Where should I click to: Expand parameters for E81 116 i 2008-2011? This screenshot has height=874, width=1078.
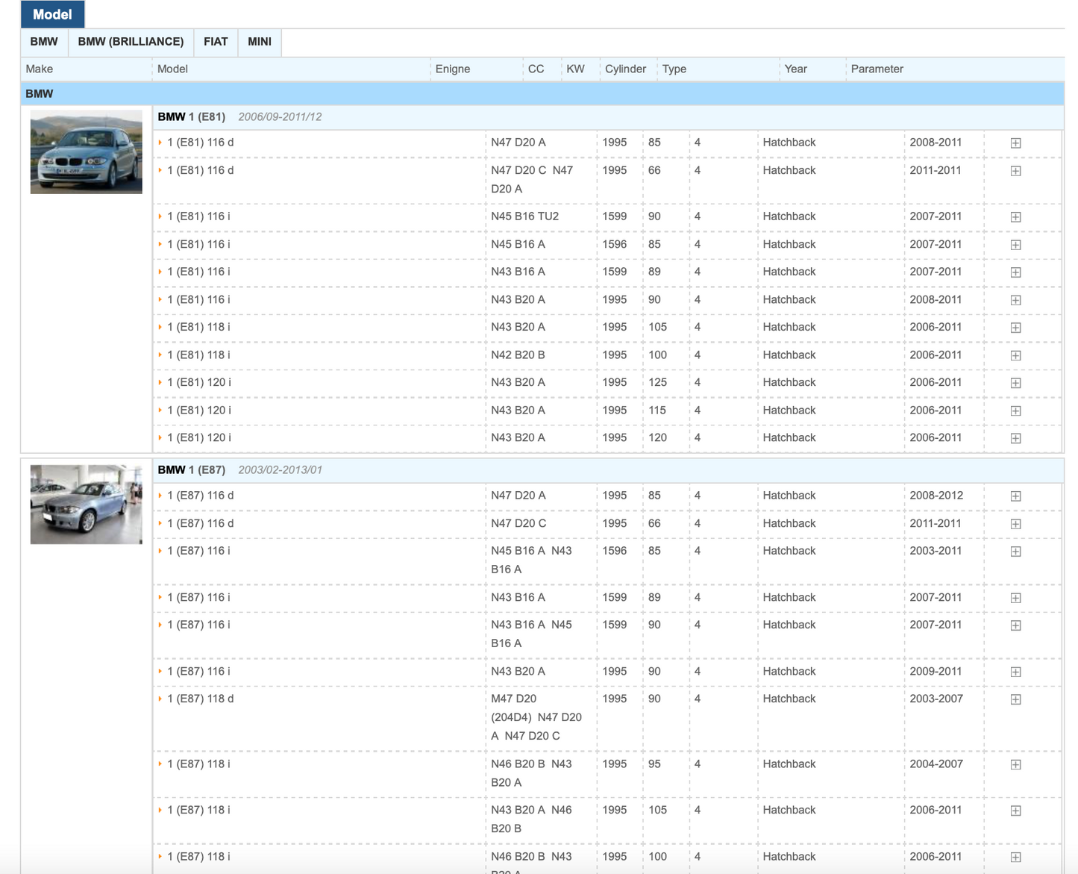tap(1015, 300)
